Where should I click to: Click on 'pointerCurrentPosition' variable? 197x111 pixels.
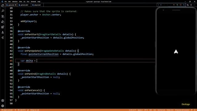click(x=44, y=54)
